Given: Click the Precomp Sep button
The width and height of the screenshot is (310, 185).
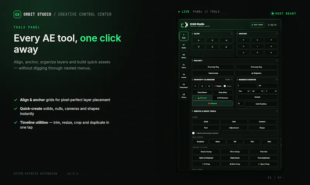Looking at the screenshot, I should coord(257,67).
